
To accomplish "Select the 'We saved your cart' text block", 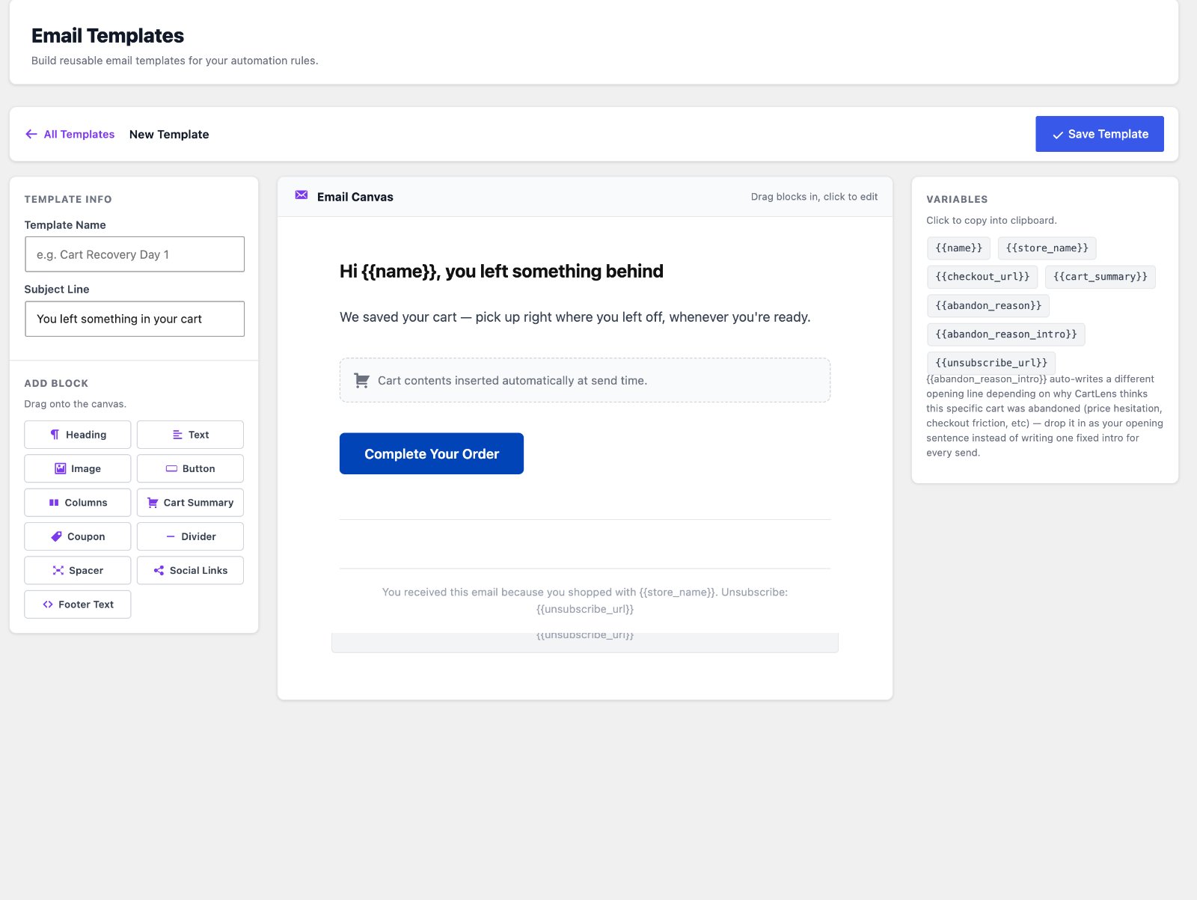I will (x=575, y=317).
